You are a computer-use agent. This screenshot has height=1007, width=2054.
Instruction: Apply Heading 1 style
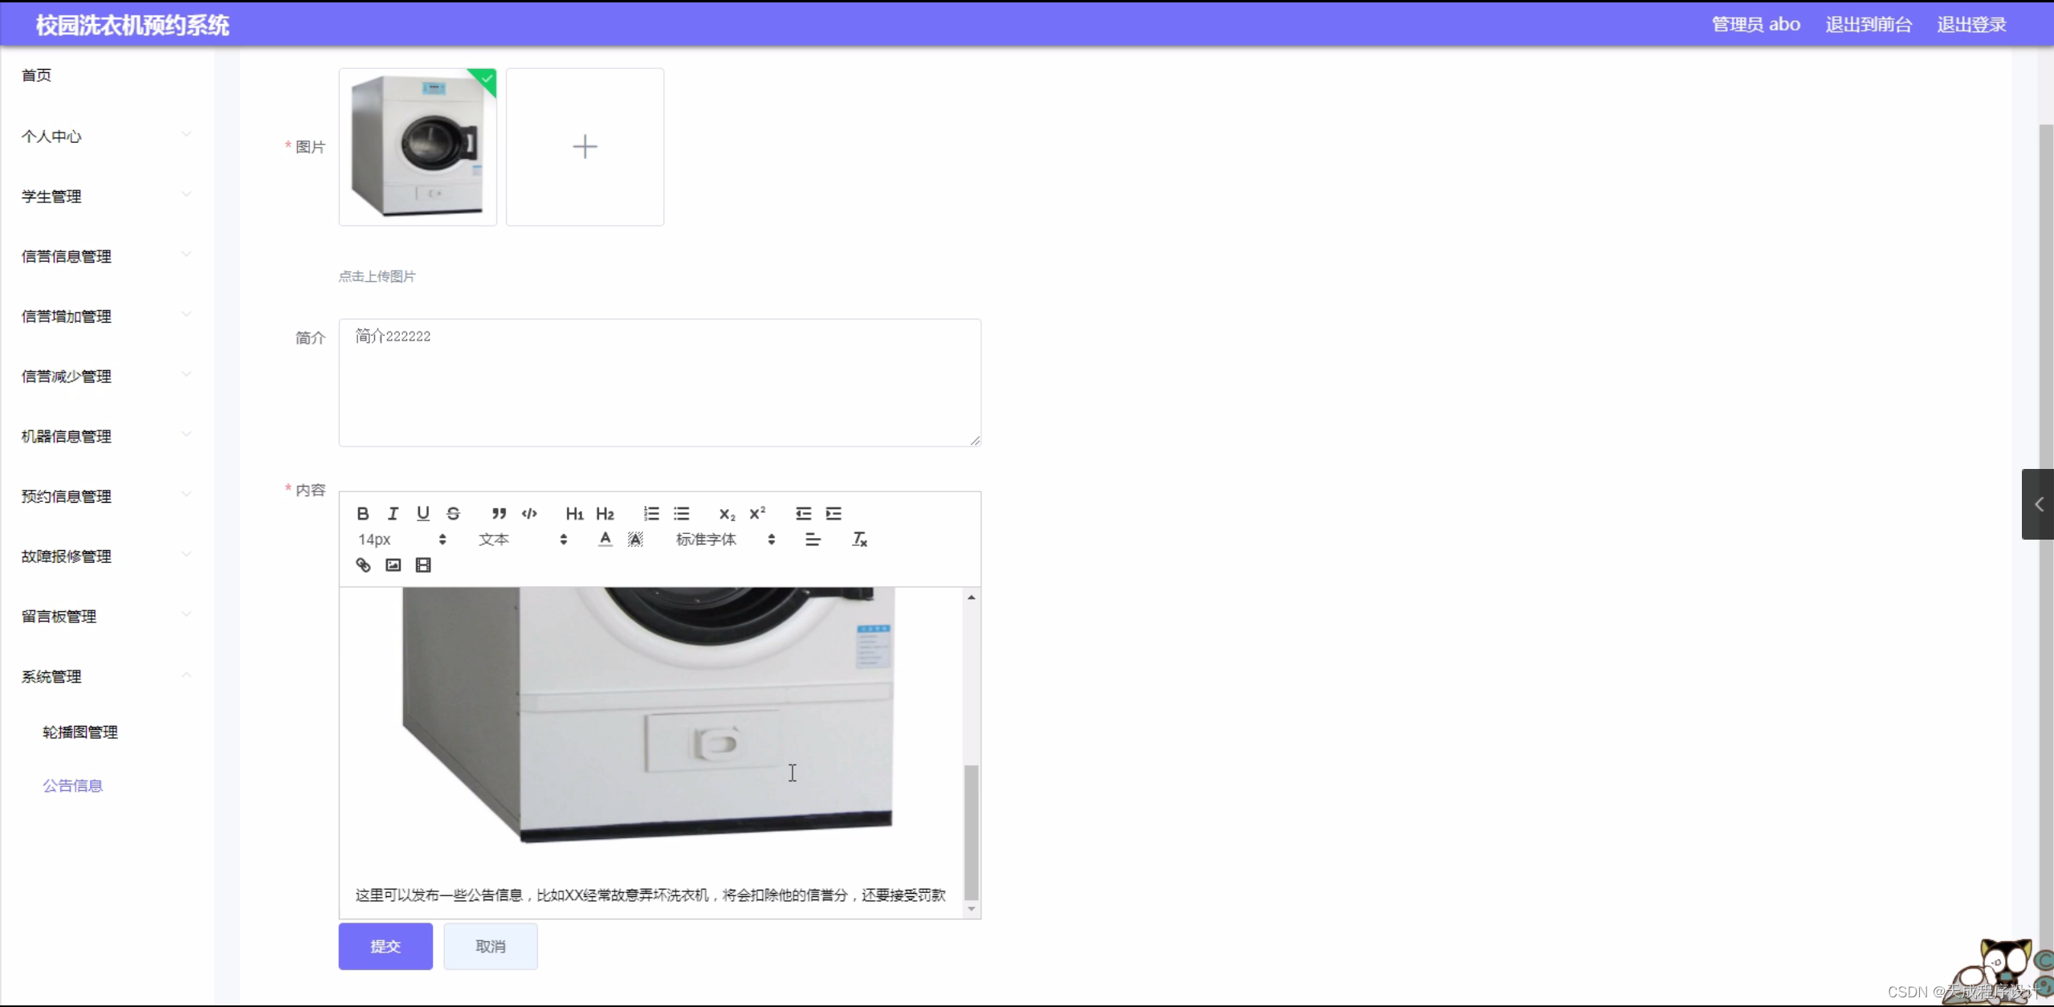(x=573, y=513)
